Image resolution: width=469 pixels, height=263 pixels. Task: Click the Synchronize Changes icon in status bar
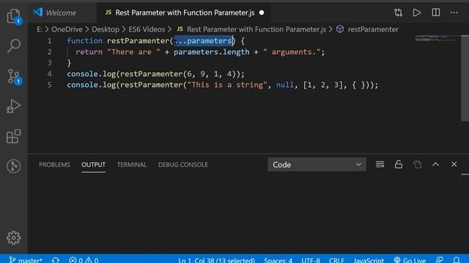(56, 260)
